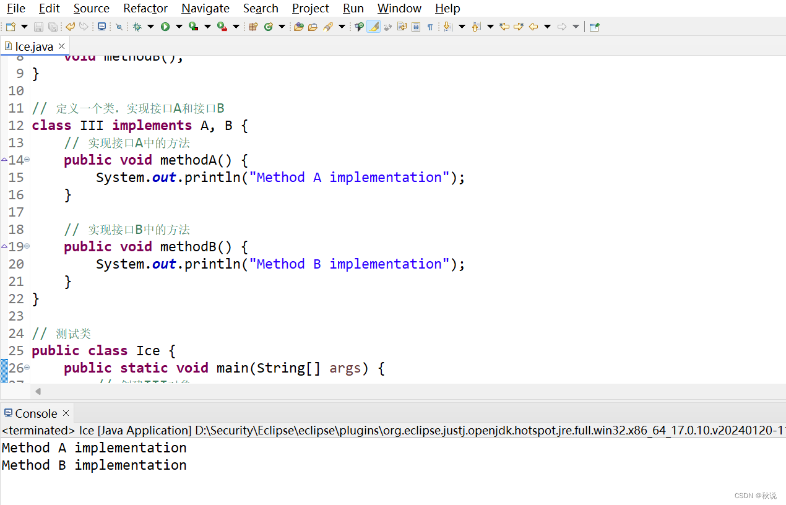The width and height of the screenshot is (786, 505).
Task: Open Search dropdown arrow
Action: [342, 27]
